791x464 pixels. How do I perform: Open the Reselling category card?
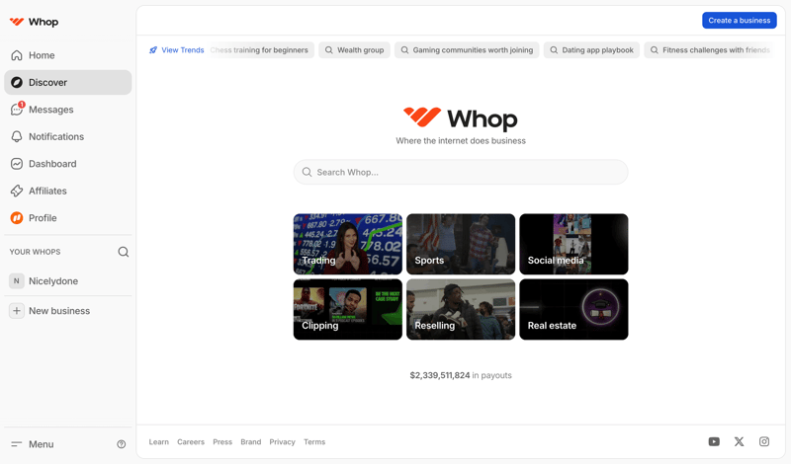pos(461,309)
